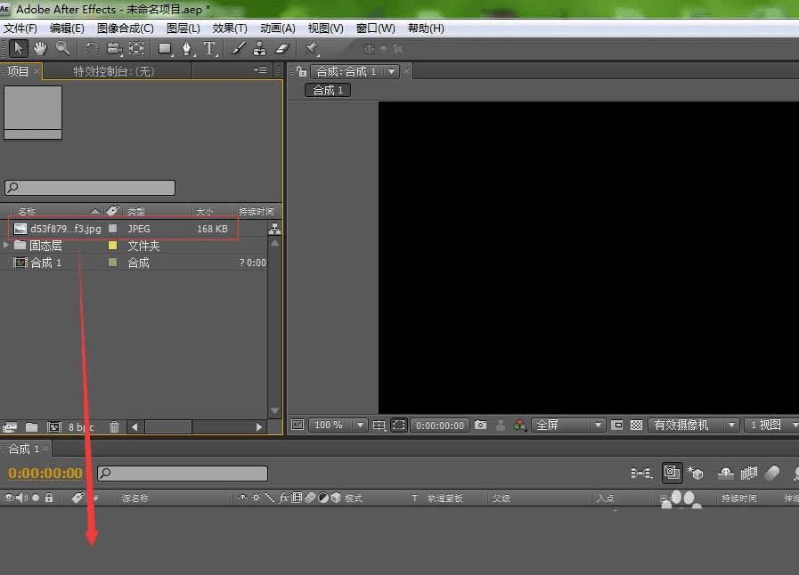
Task: Select the Horizontal Type tool
Action: pyautogui.click(x=210, y=48)
